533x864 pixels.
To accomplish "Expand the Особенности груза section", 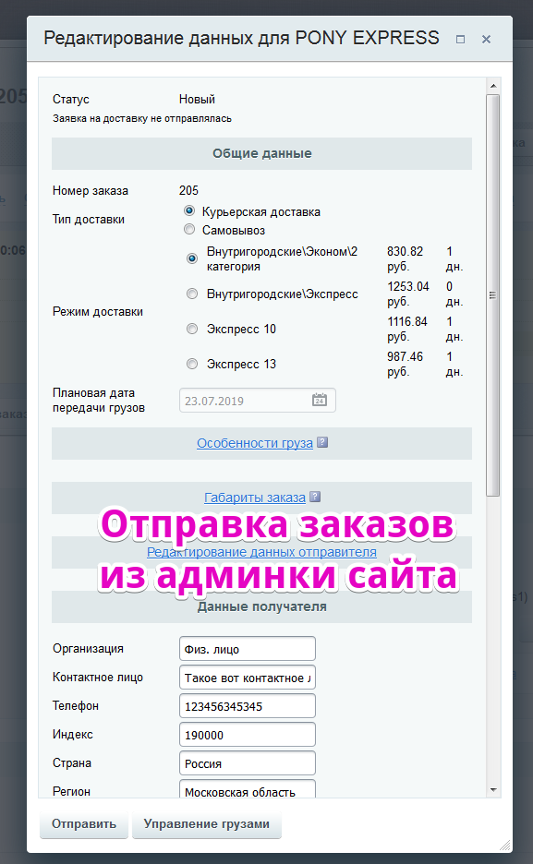I will 255,443.
